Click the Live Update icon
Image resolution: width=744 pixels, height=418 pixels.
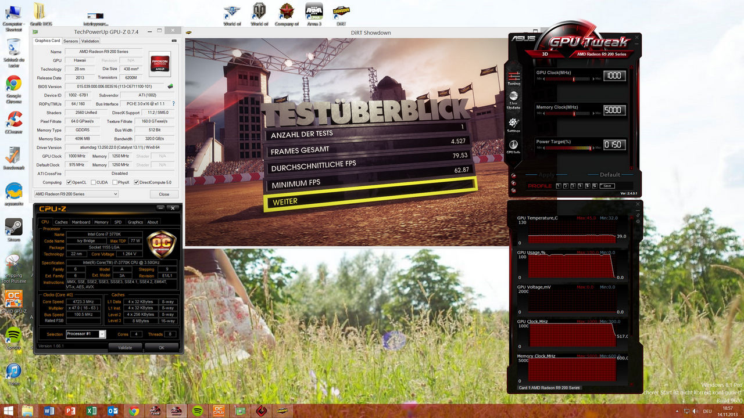[514, 100]
